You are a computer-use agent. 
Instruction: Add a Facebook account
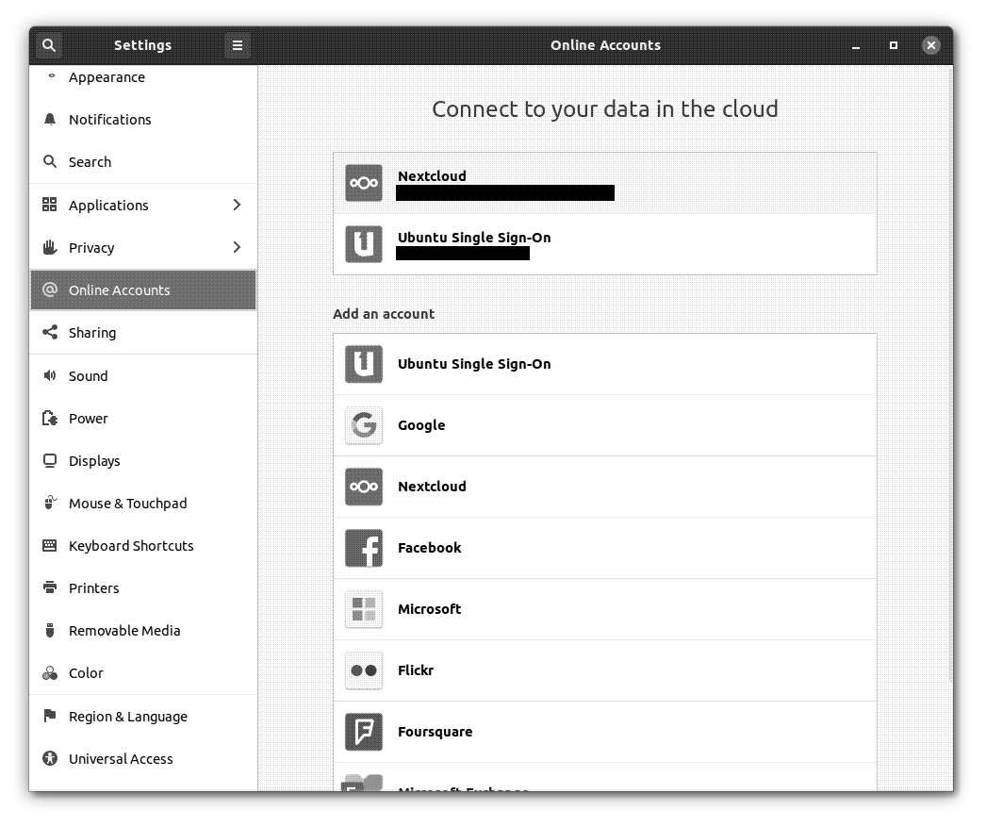click(x=605, y=548)
